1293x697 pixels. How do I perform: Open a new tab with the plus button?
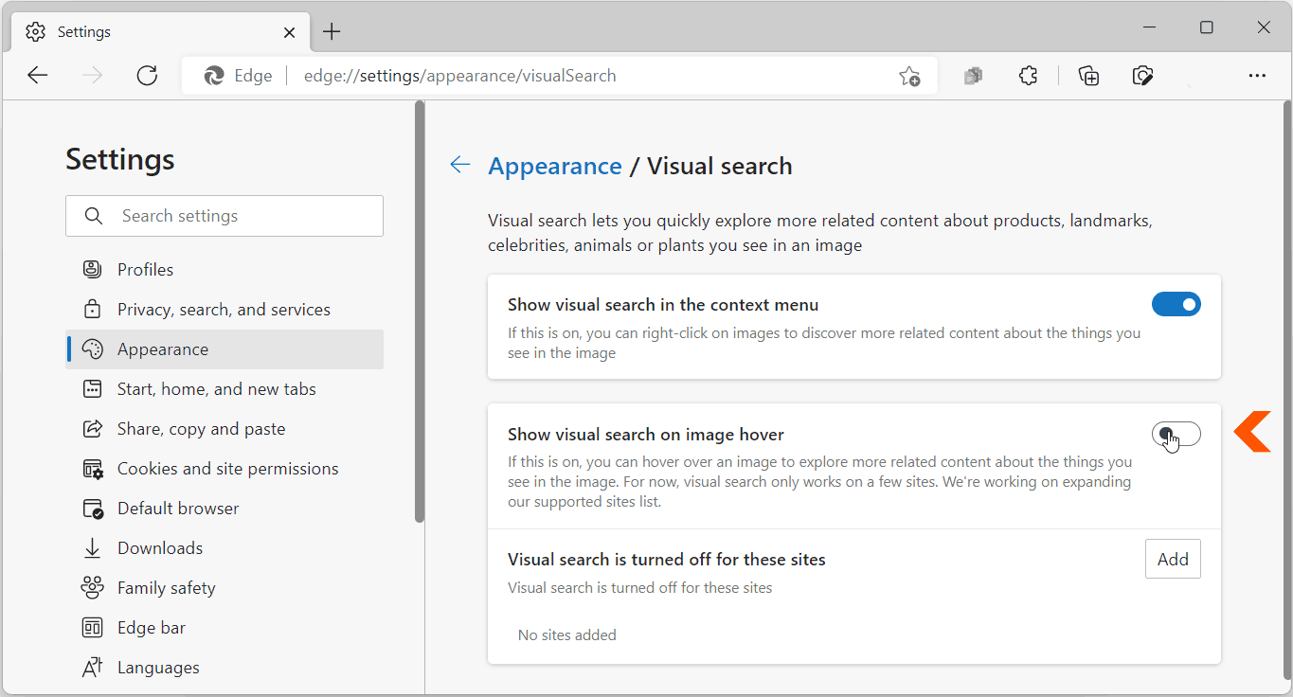coord(332,32)
